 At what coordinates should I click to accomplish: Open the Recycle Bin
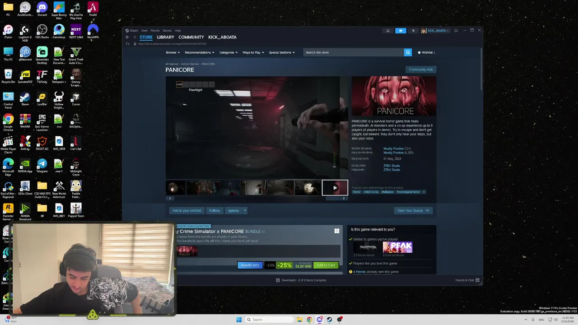coord(8,76)
